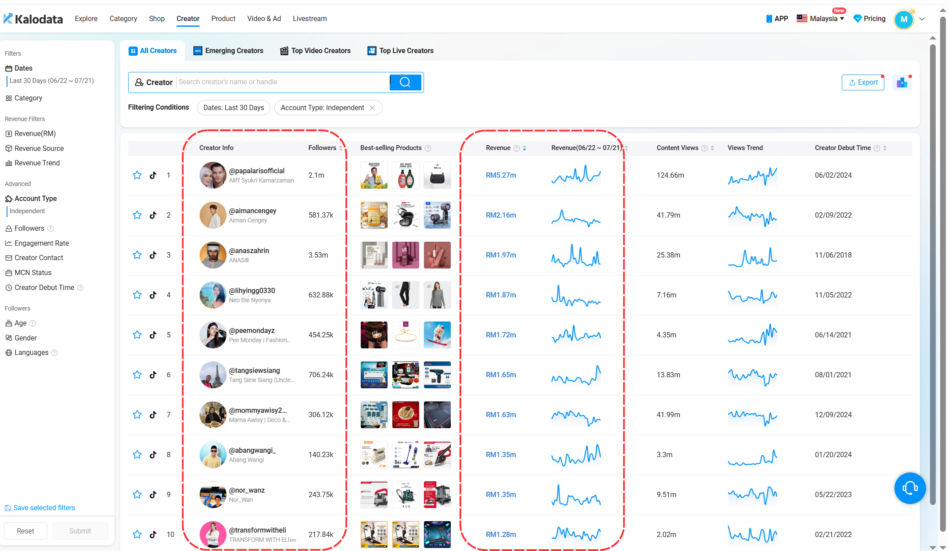Click the Reset filters button
948x551 pixels.
[25, 531]
